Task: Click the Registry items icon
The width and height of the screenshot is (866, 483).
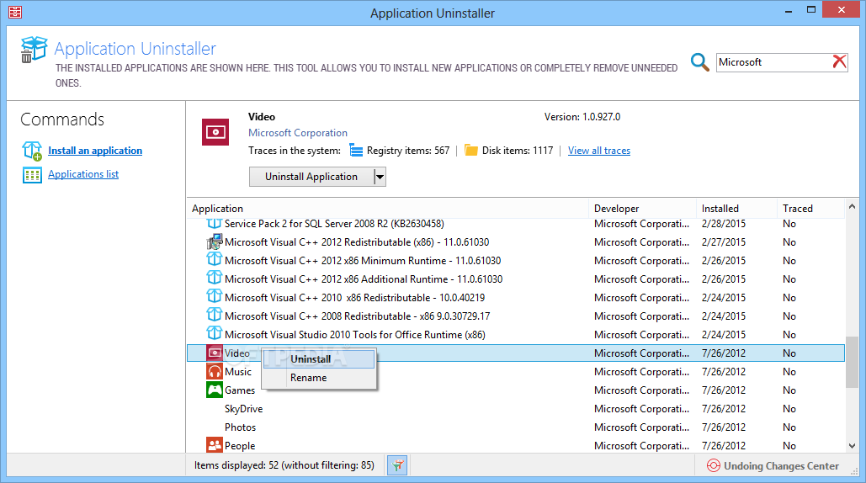Action: (x=356, y=150)
